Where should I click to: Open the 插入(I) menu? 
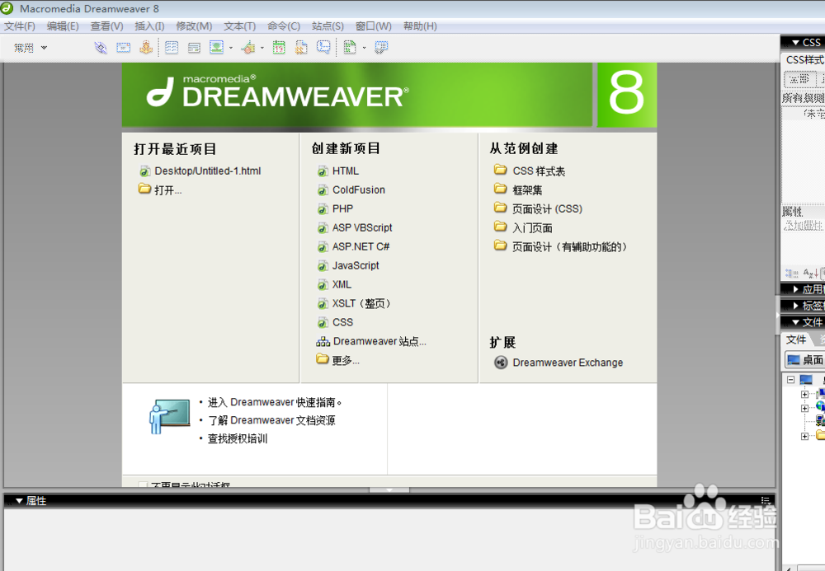pyautogui.click(x=149, y=26)
